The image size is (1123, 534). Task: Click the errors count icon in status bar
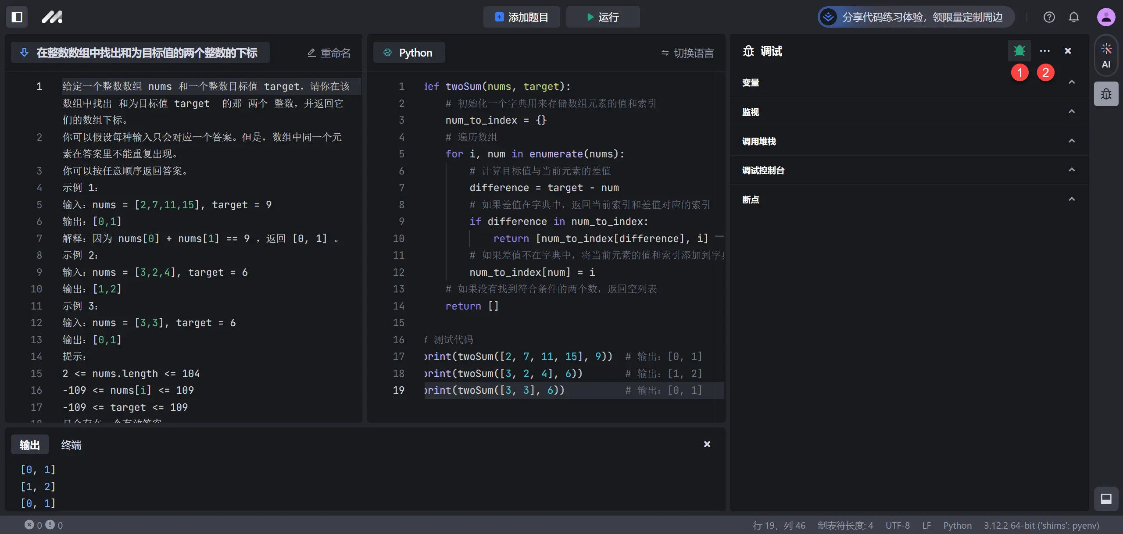pos(29,525)
